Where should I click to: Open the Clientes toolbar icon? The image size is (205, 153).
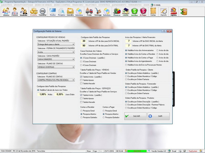[x=6, y=11]
